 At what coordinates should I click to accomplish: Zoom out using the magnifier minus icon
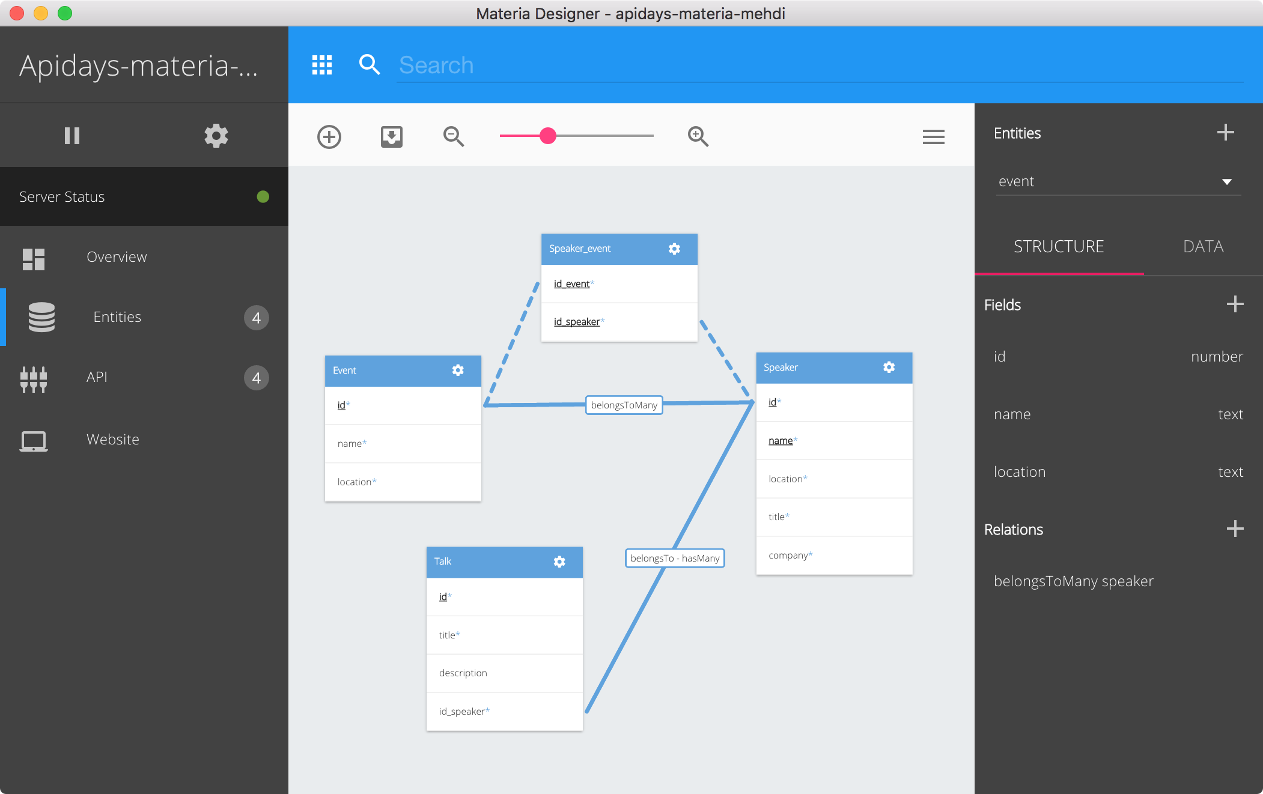tap(454, 137)
